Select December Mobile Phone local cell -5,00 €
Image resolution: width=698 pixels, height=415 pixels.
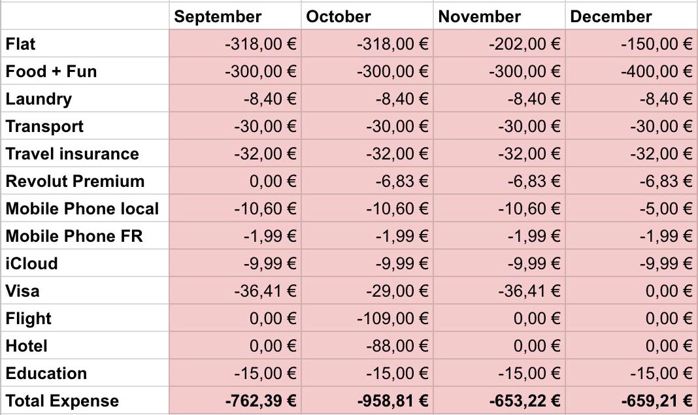coord(632,208)
